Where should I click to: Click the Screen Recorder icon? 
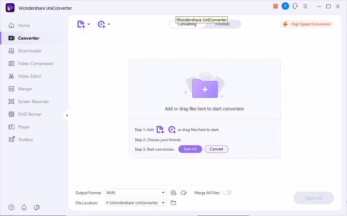click(x=11, y=101)
